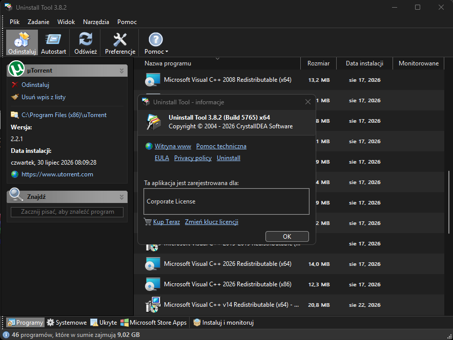Collapse the µTorrent details panel
This screenshot has height=340, width=453.
pos(121,71)
